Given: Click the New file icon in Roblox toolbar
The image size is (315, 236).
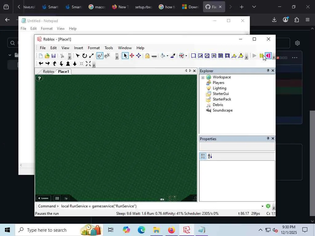Looking at the screenshot, I should 41,56.
